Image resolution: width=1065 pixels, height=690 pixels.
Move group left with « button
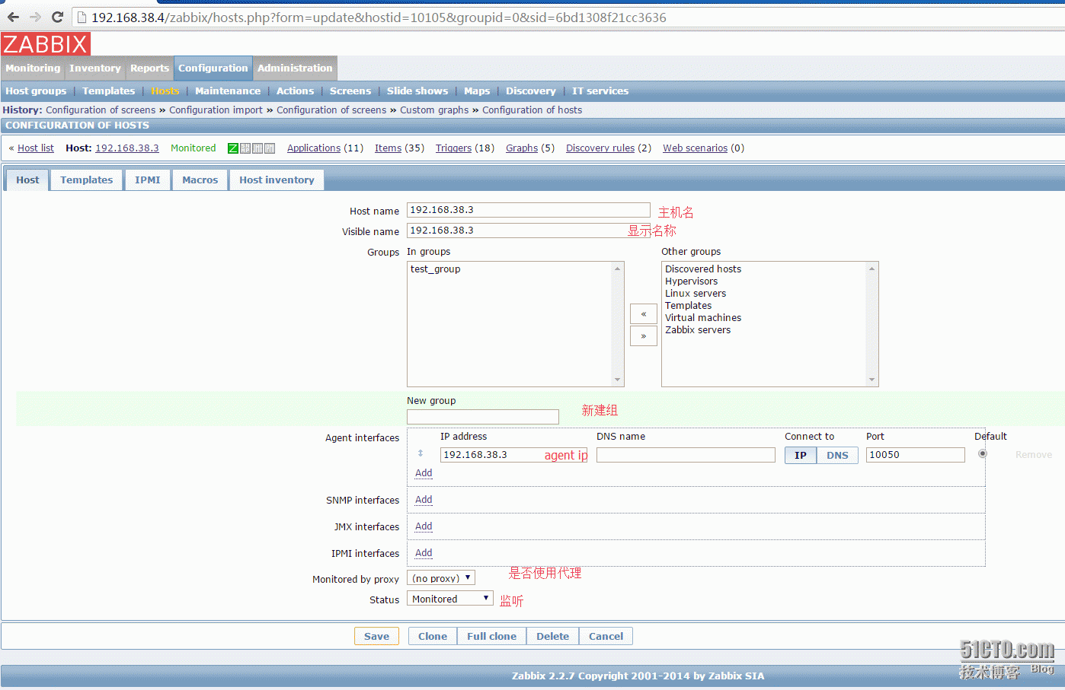click(x=644, y=313)
